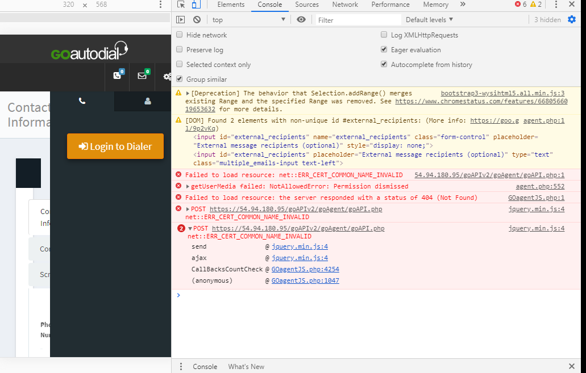Click the grouped error count badge 2
Viewport: 586px width, 373px height.
pyautogui.click(x=181, y=228)
